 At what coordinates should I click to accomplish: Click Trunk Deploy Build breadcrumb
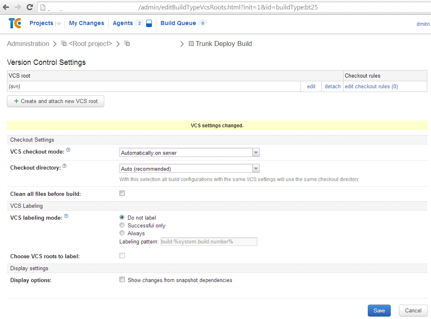coord(224,44)
